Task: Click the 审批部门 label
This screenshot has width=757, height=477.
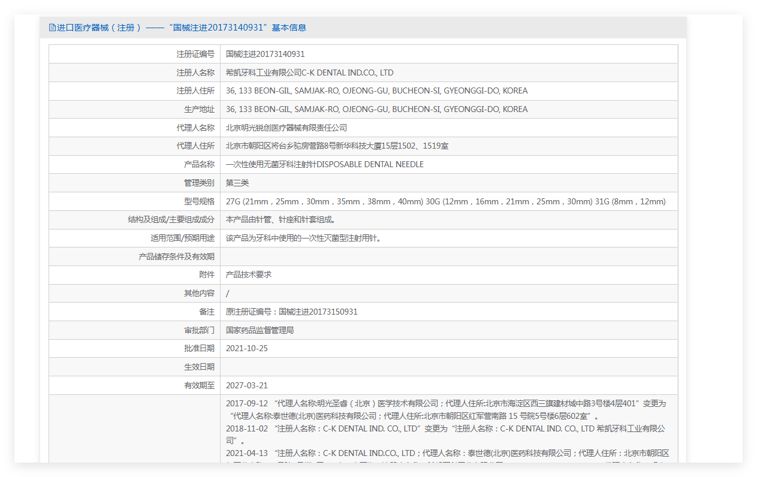Action: click(x=199, y=330)
